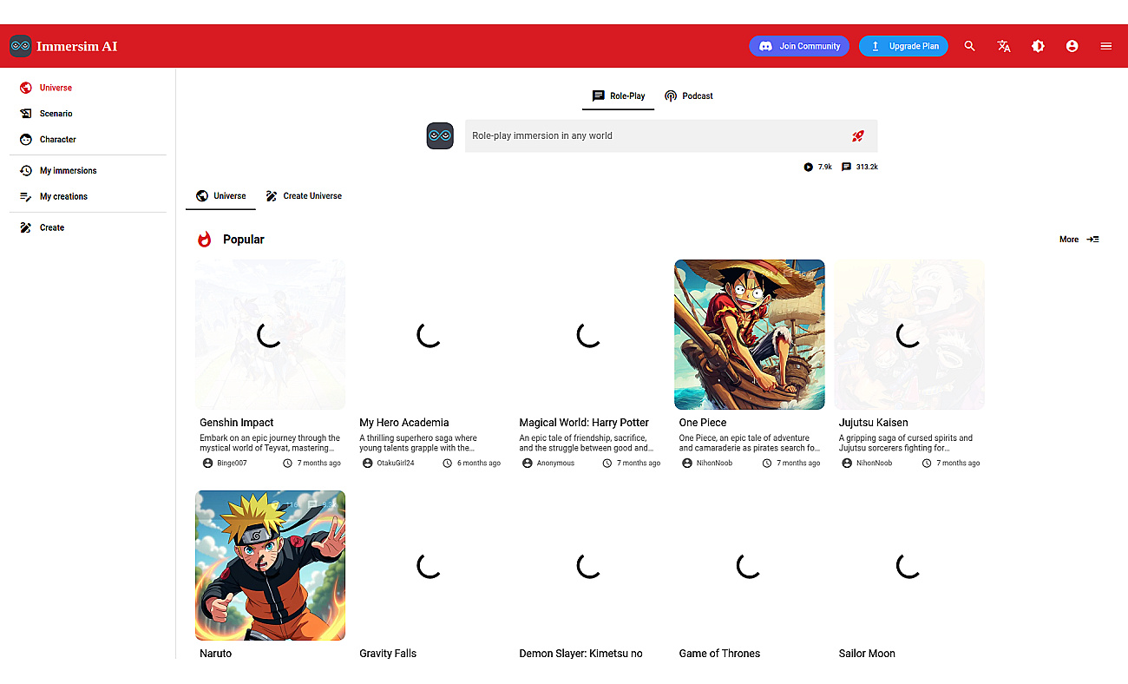Open the Naruto universe thumbnail
This screenshot has height=684, width=1128.
271,565
